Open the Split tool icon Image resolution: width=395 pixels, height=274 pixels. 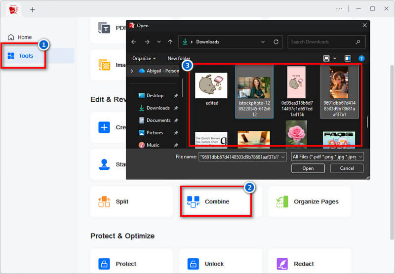click(104, 201)
